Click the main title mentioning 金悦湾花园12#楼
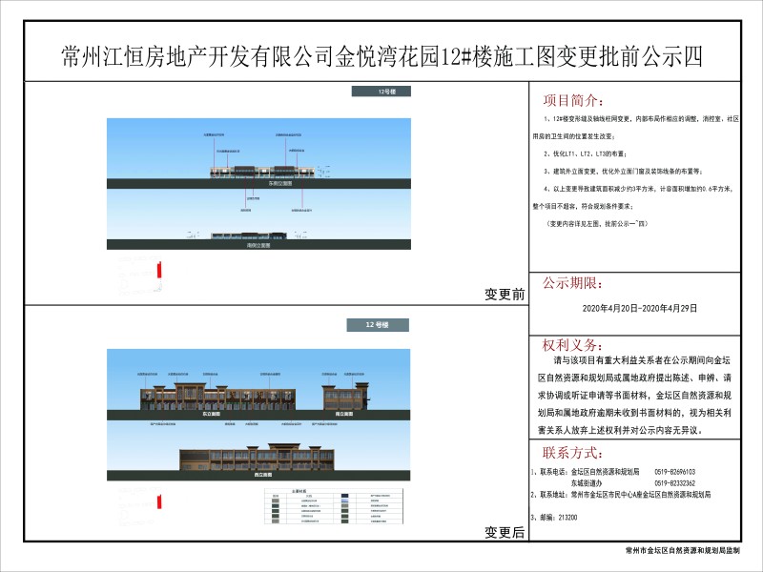Screen dimensions: 763x572 (x=382, y=56)
